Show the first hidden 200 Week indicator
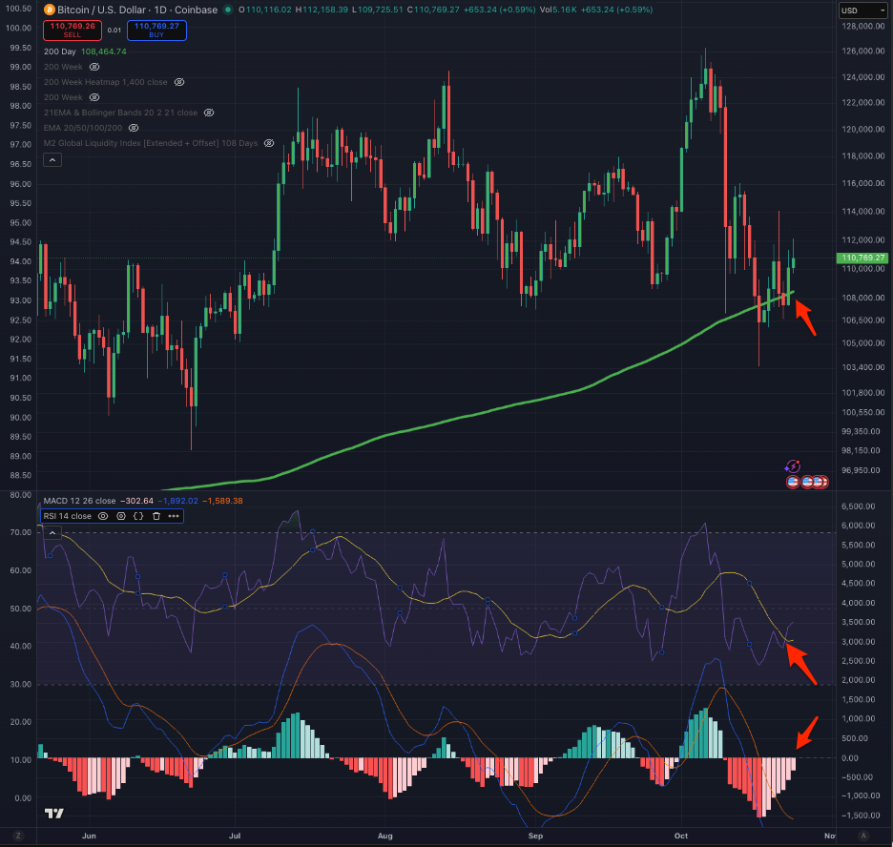Viewport: 893px width, 847px height. tap(94, 67)
